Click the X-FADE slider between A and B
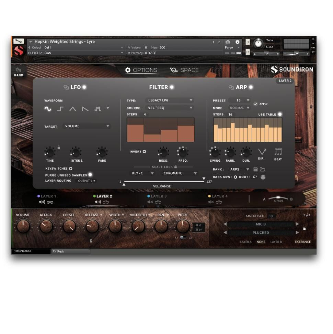 click(x=278, y=199)
